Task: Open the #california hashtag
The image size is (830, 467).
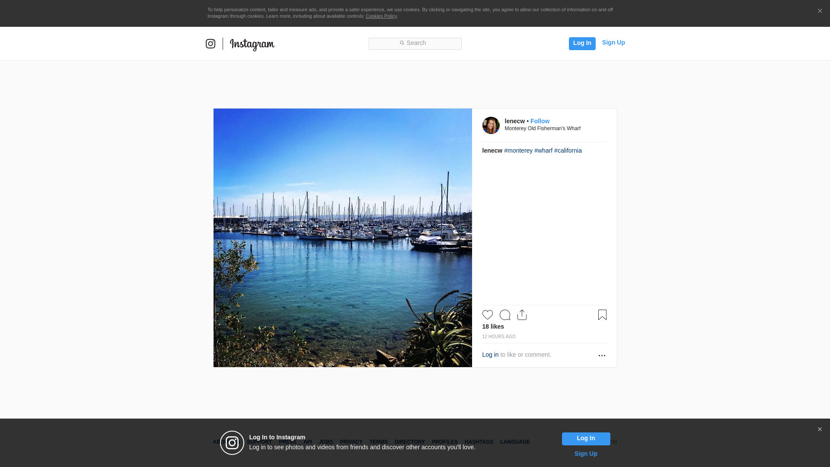Action: [x=568, y=150]
